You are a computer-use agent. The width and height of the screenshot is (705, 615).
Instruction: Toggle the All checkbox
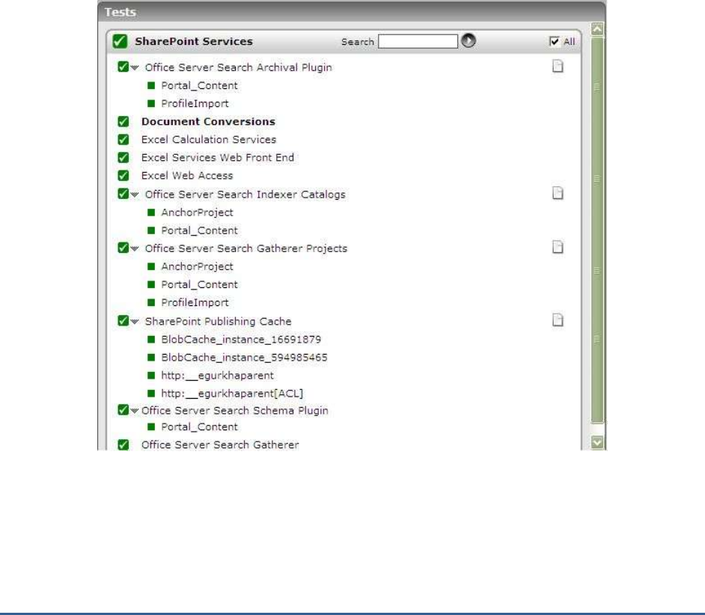[555, 41]
